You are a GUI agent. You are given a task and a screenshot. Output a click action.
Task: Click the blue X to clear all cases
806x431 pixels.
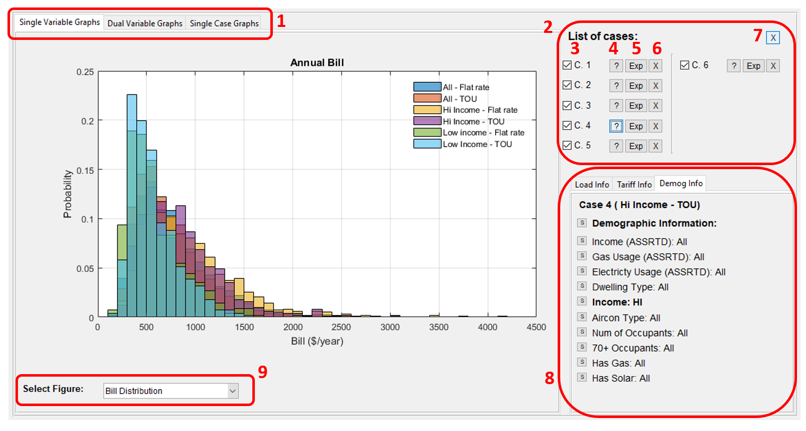(773, 37)
